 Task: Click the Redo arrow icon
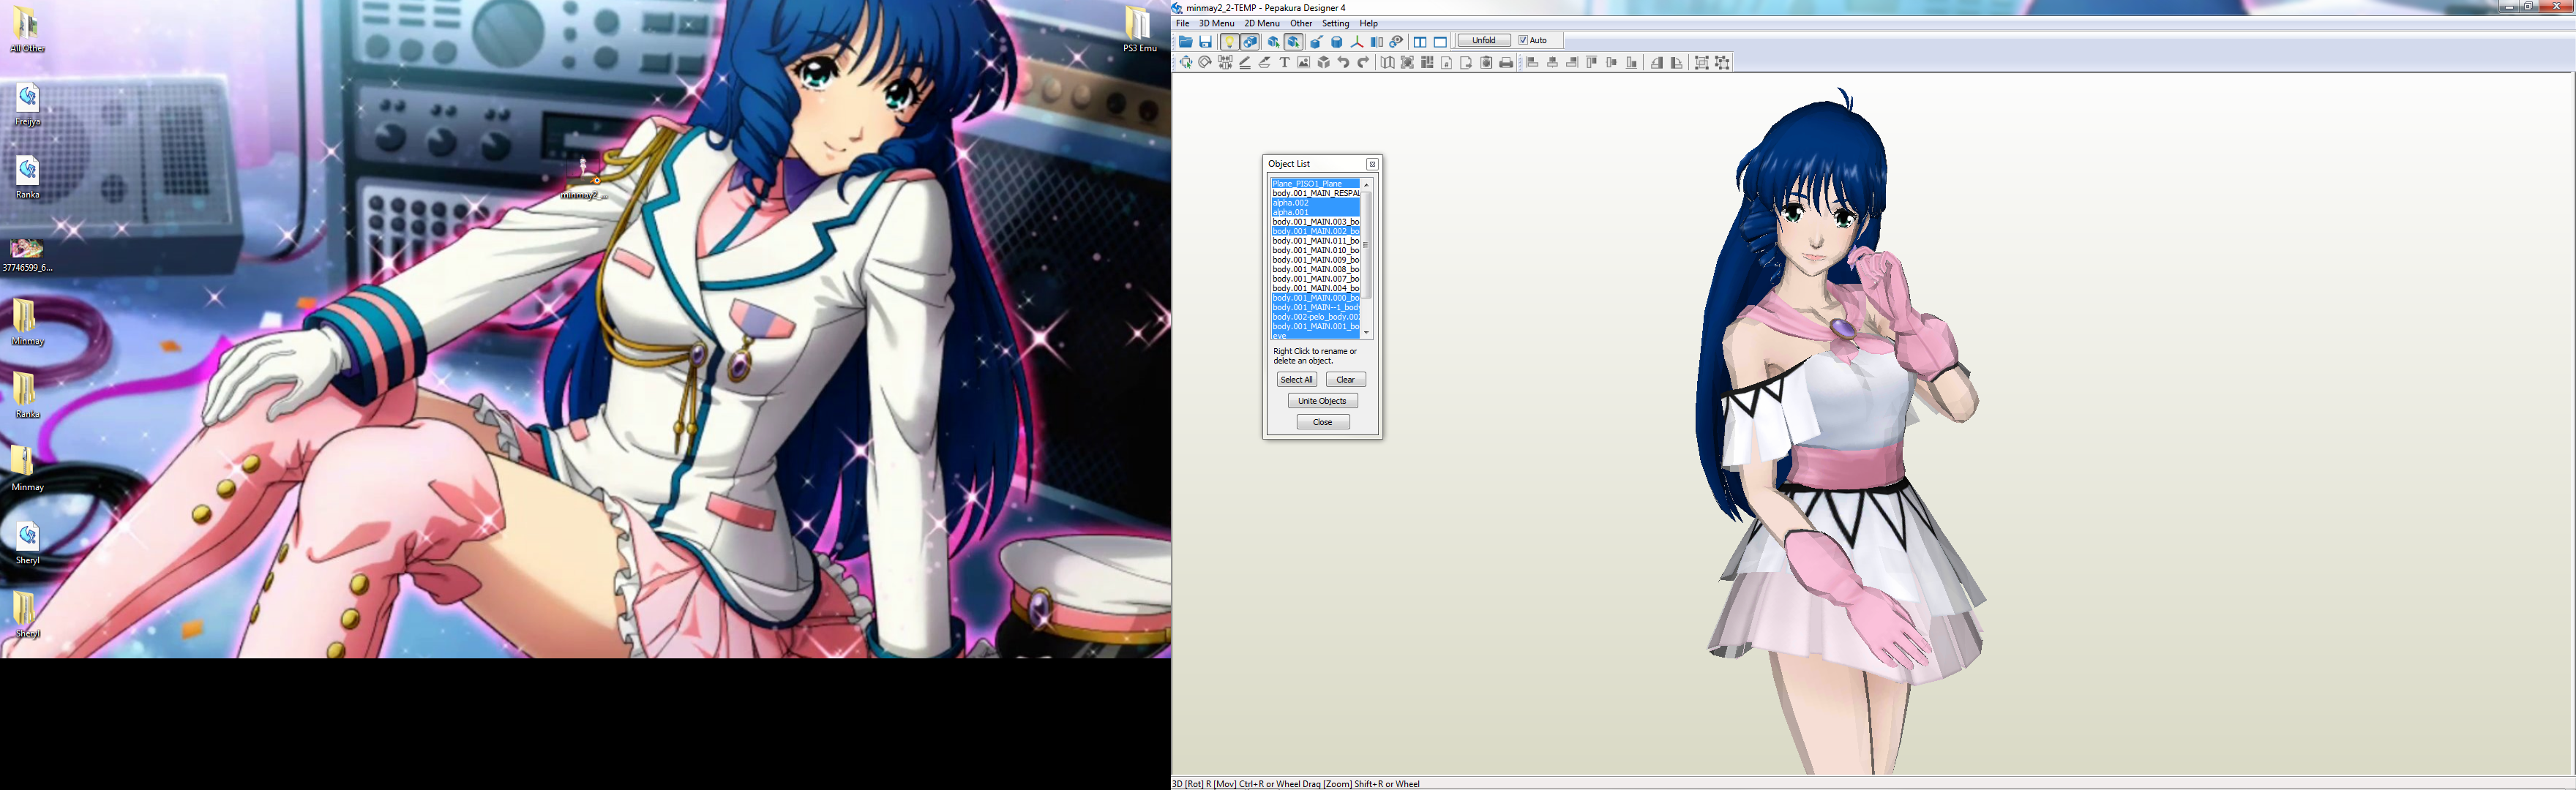tap(1363, 63)
